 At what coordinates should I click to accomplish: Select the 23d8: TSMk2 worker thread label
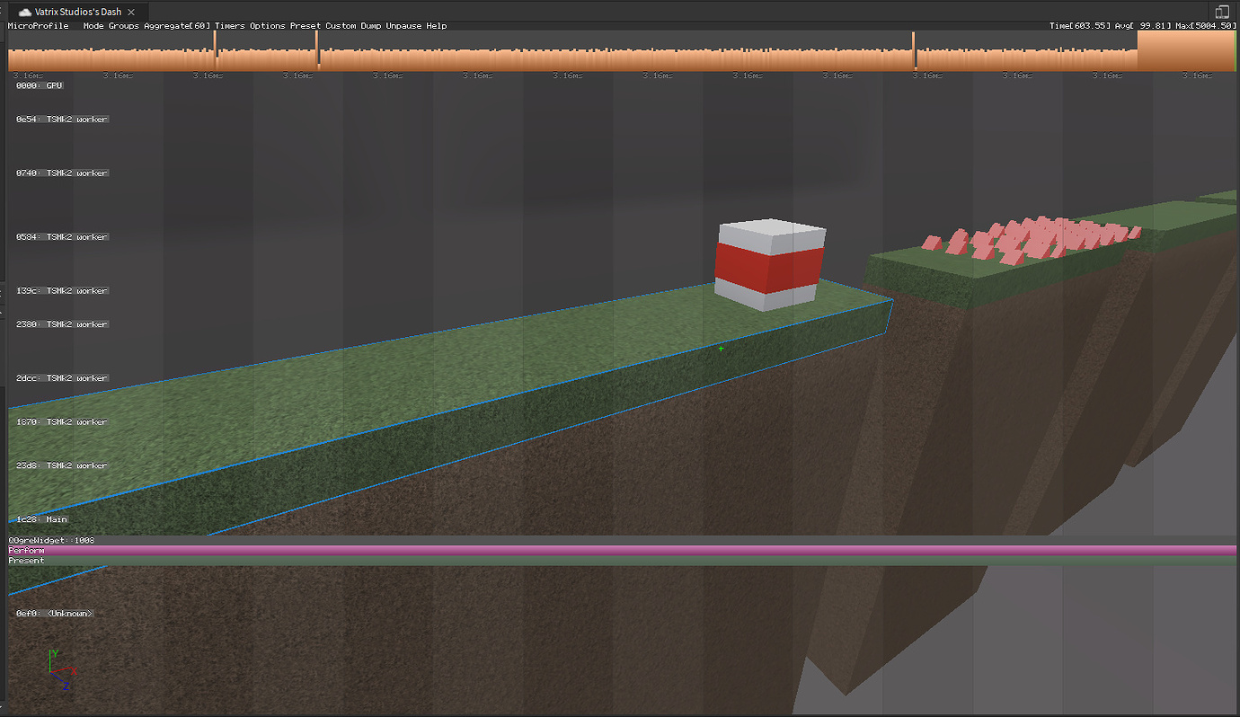pyautogui.click(x=62, y=466)
